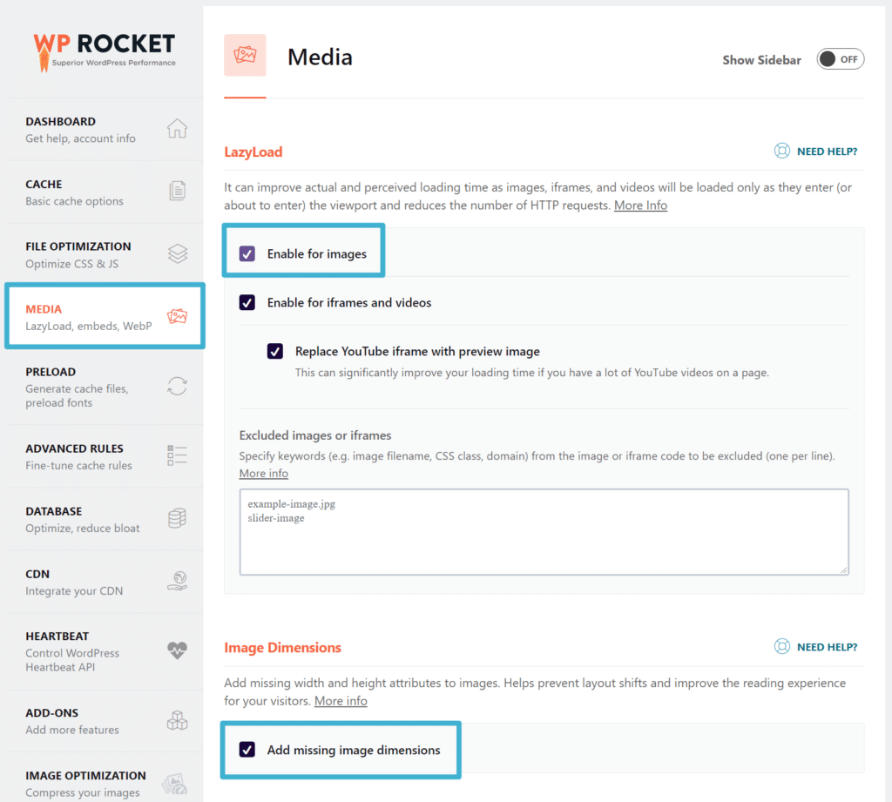Go to Add-ons section
The image size is (892, 802).
105,721
